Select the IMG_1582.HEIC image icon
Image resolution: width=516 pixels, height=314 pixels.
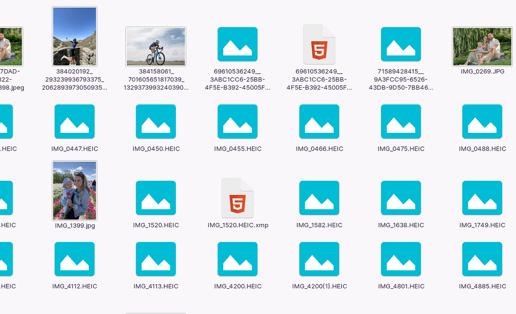(x=319, y=198)
